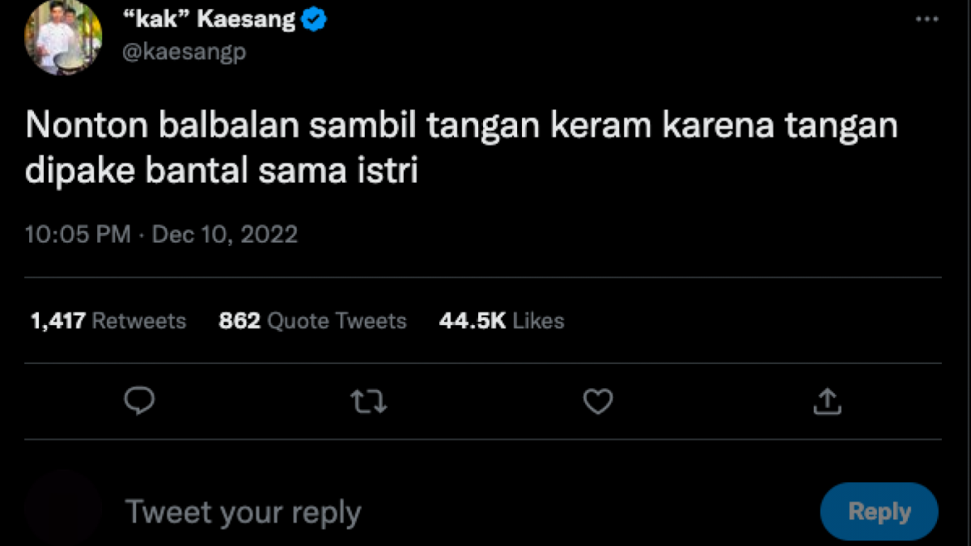Click the Tweet your reply field

[243, 511]
